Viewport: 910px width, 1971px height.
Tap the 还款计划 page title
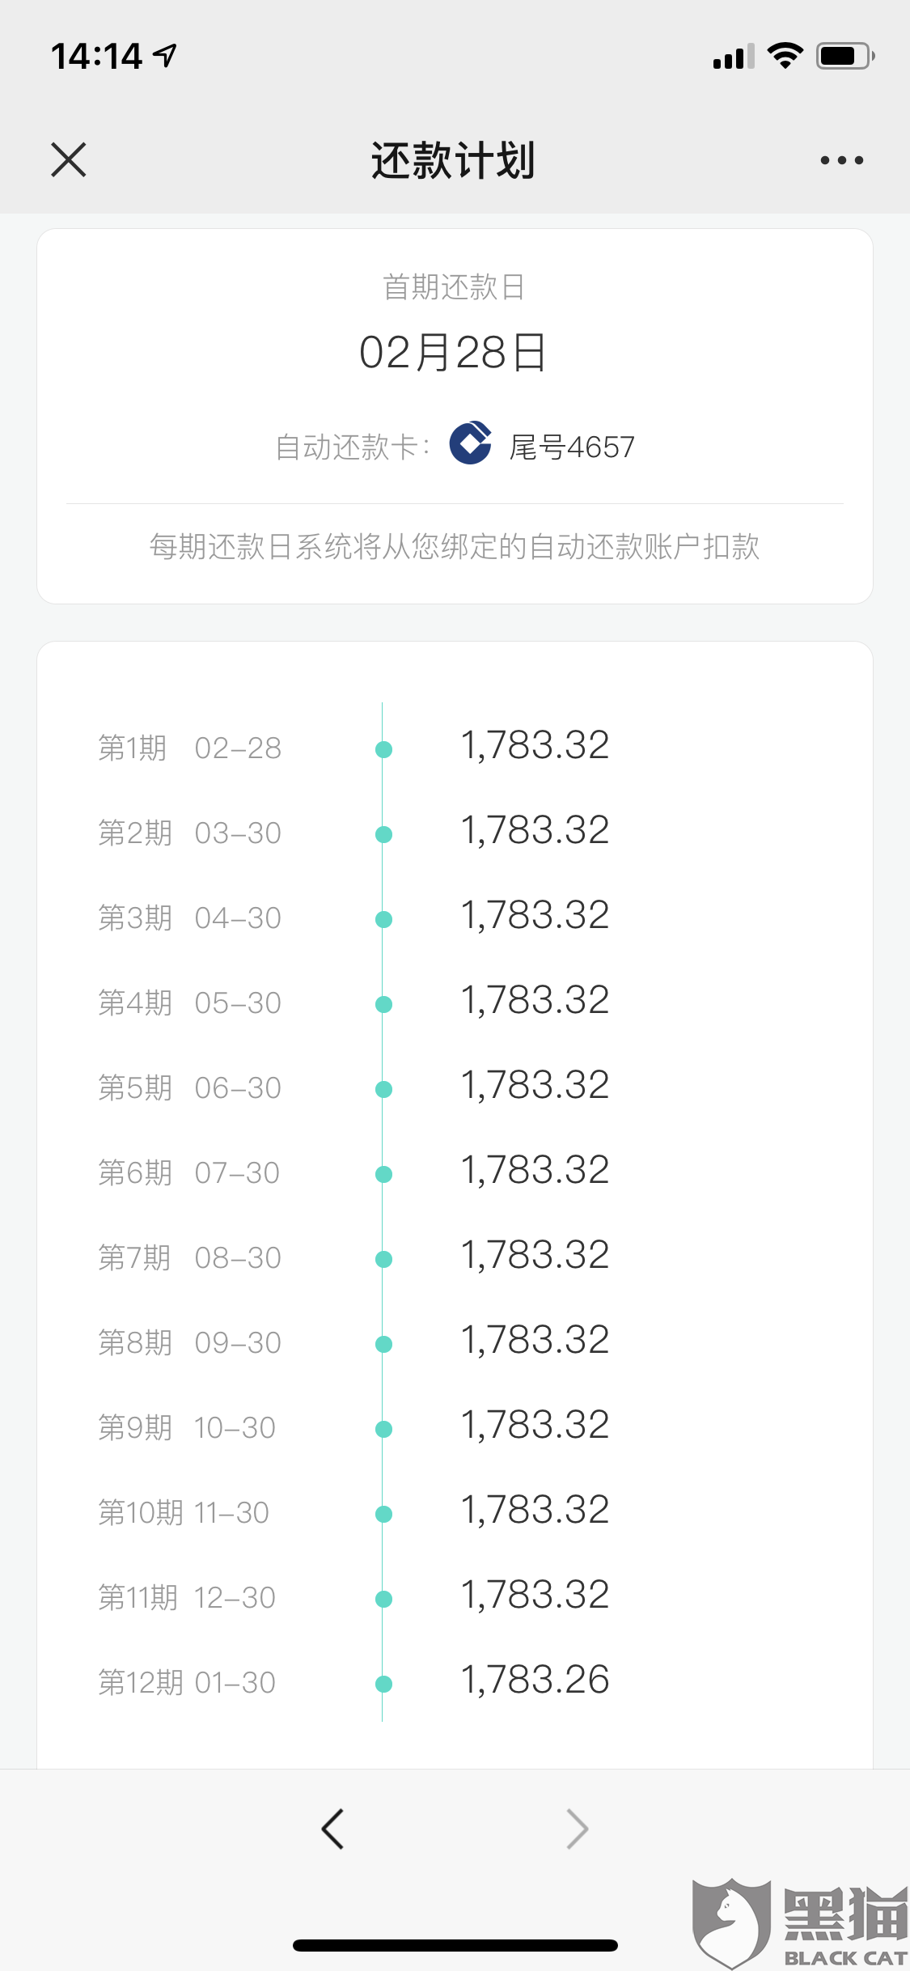pyautogui.click(x=454, y=160)
